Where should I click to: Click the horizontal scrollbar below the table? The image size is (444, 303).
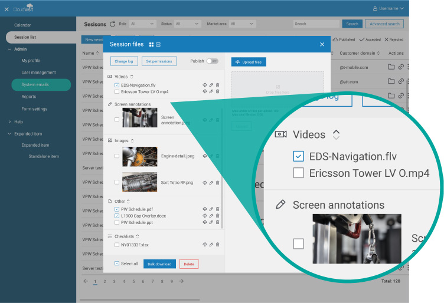pyautogui.click(x=140, y=299)
